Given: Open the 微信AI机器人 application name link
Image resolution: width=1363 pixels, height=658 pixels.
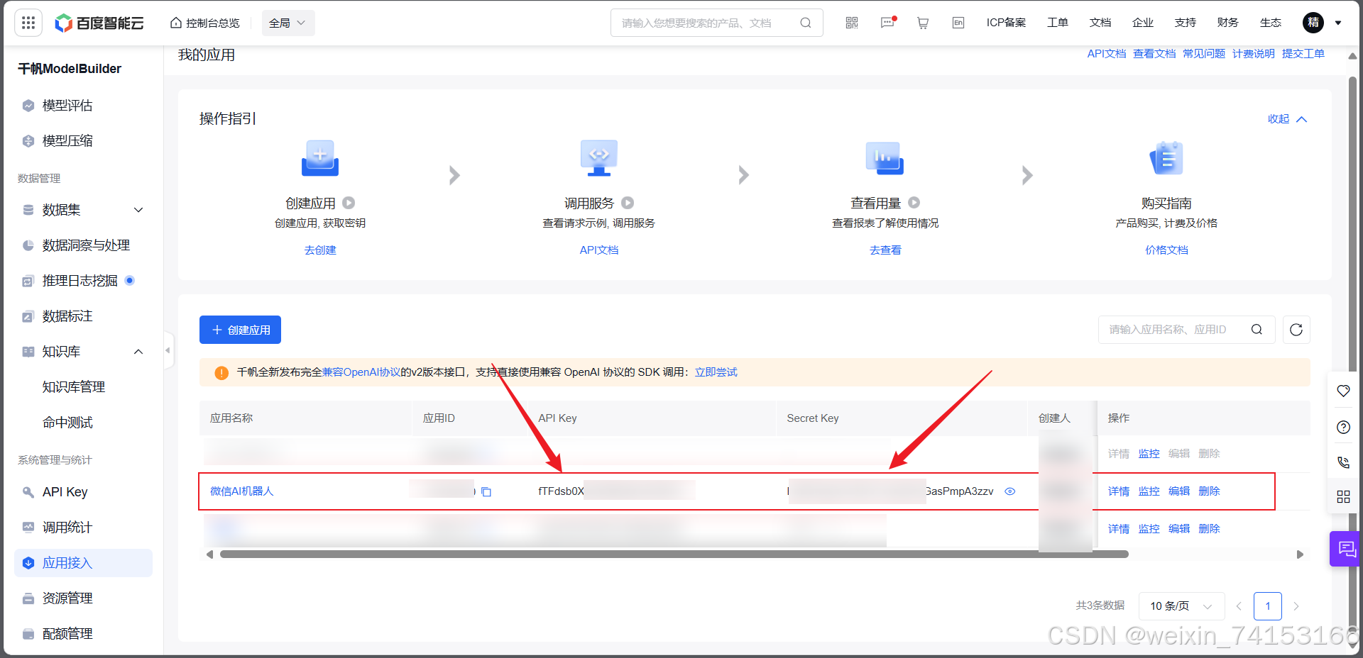Looking at the screenshot, I should 241,491.
